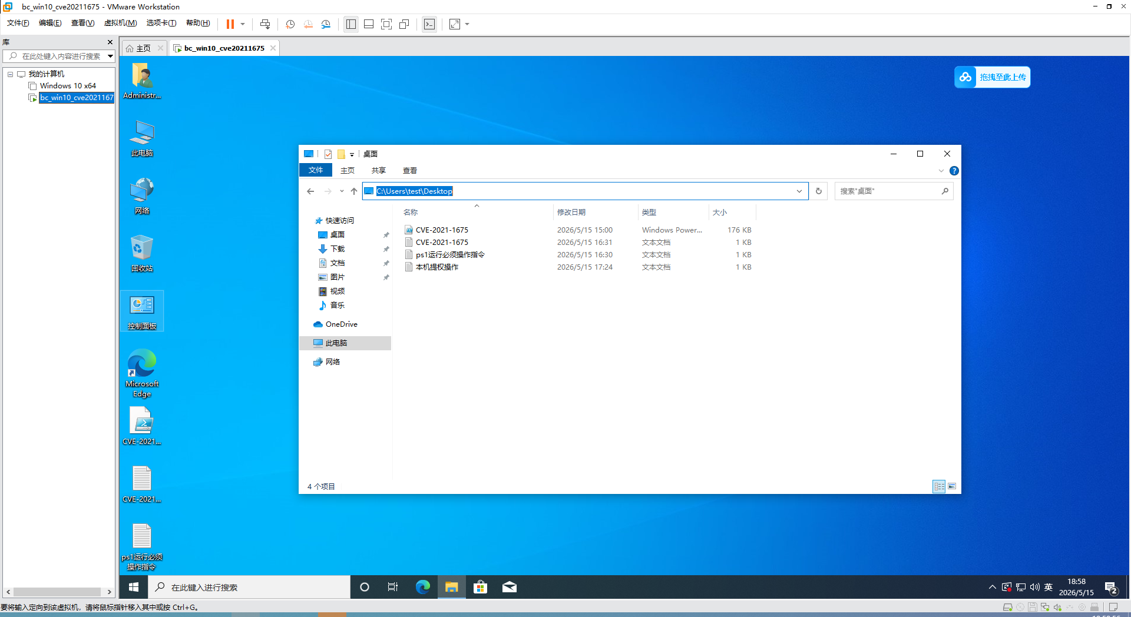Screen dimensions: 1131x617
Task: Open the console view toolbar icon
Action: point(429,24)
